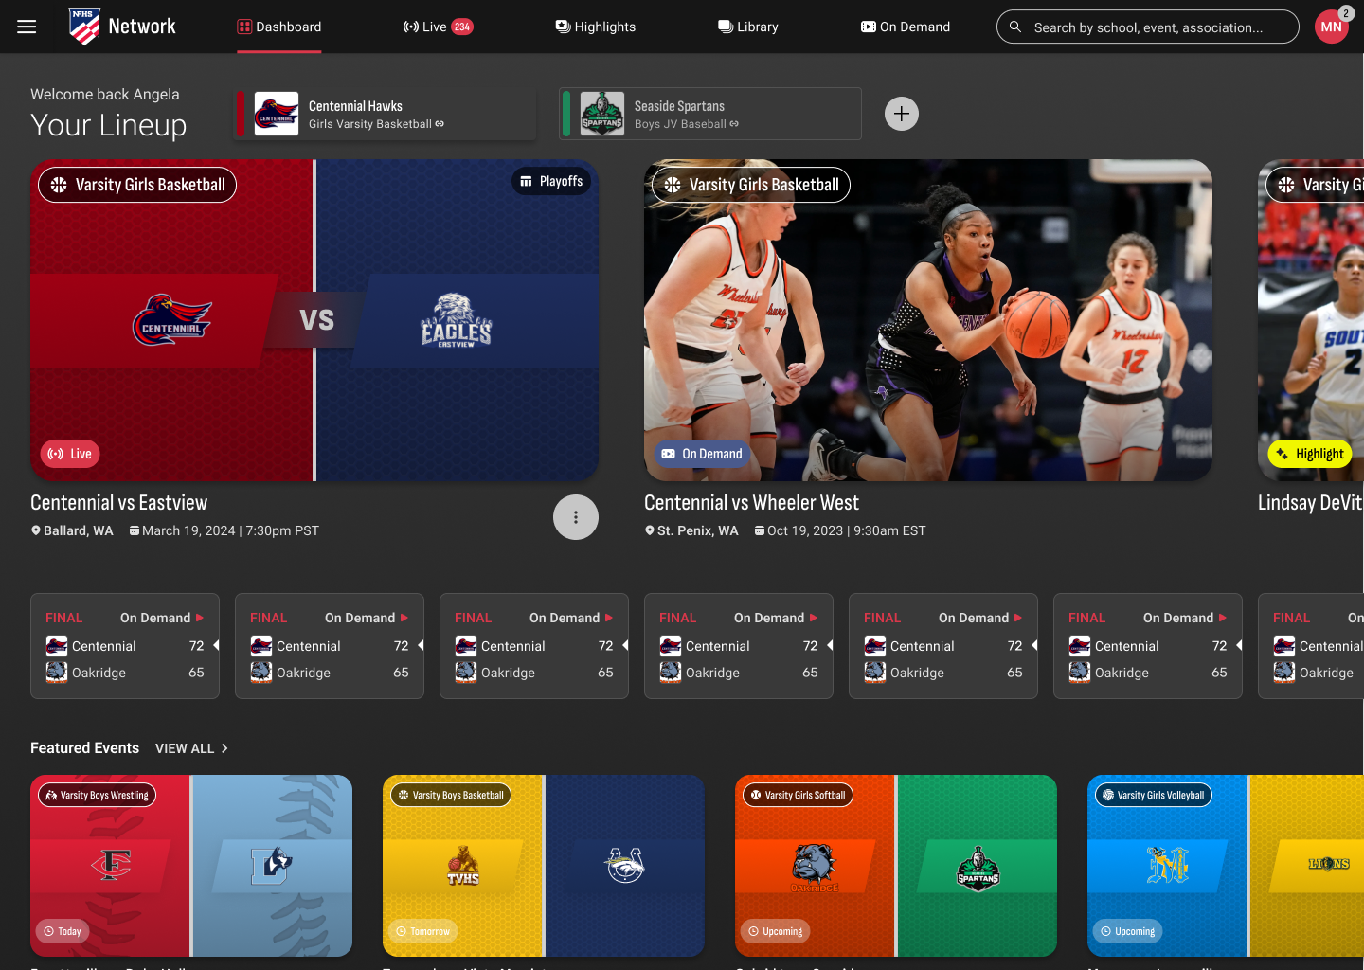Click the Upcoming badge on Volleyball card
Viewport: 1364px width, 970px height.
click(1127, 931)
